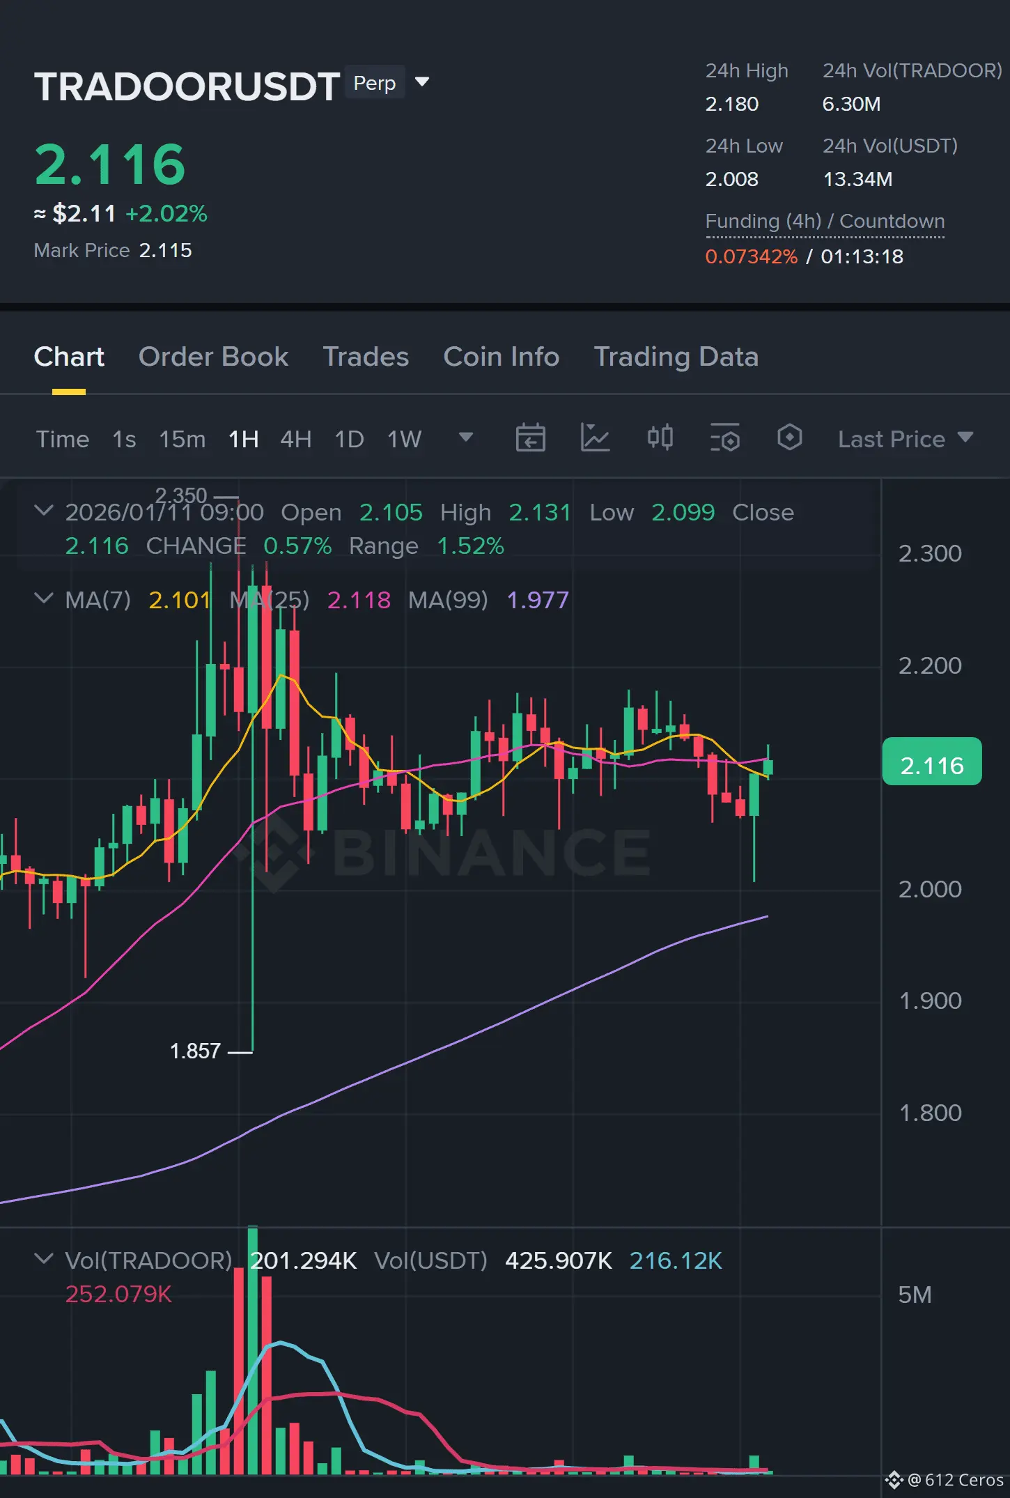Viewport: 1010px width, 1498px height.
Task: Click the Range 1.52% value
Action: 470,546
